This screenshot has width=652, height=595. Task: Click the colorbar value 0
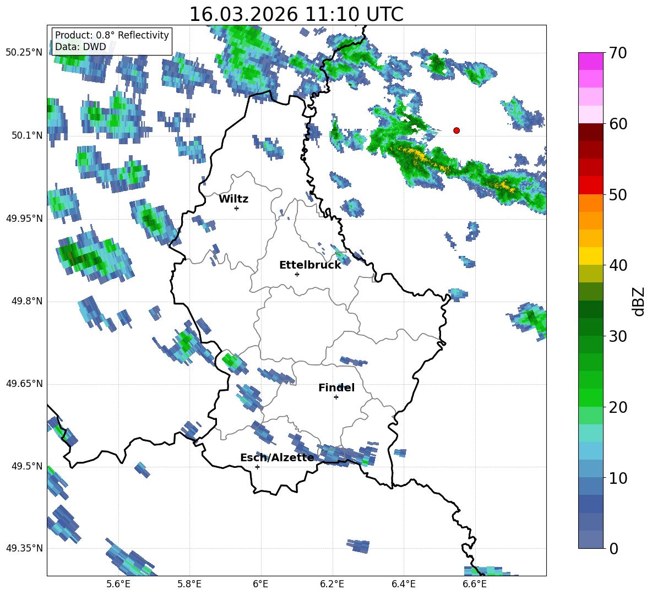(613, 548)
